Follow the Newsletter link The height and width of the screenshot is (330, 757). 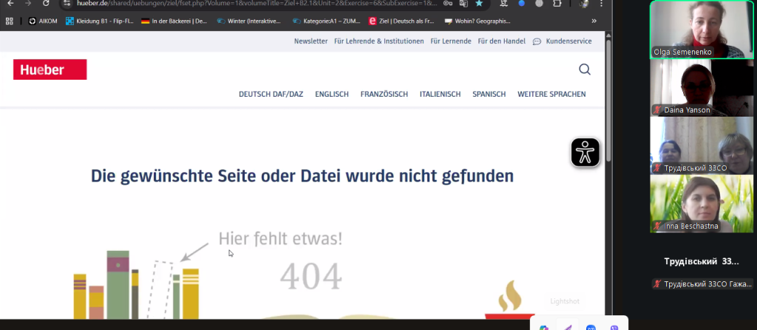tap(310, 41)
